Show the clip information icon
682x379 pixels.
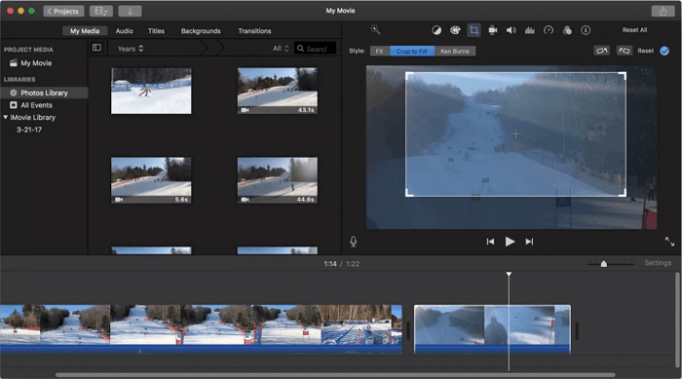(x=586, y=30)
